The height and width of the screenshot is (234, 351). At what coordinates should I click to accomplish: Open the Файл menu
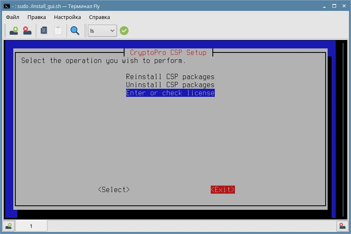click(x=12, y=17)
